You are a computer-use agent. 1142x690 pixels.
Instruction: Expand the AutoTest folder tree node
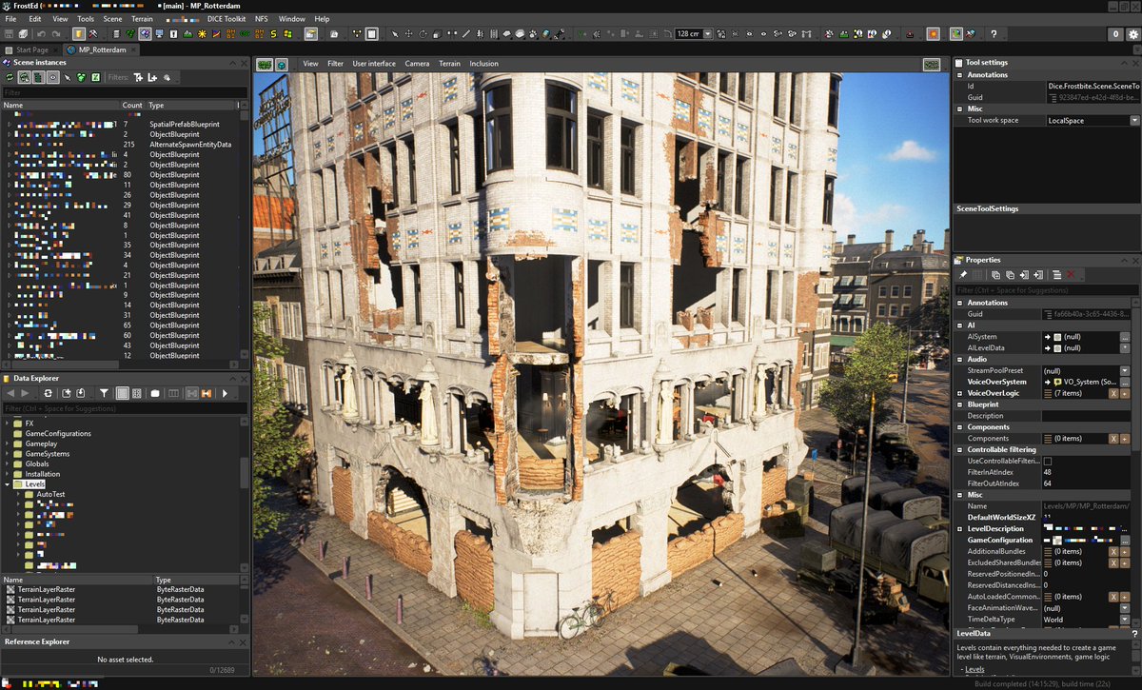coord(19,495)
